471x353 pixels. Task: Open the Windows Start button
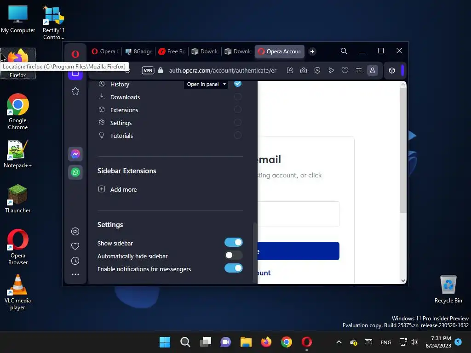tap(165, 342)
